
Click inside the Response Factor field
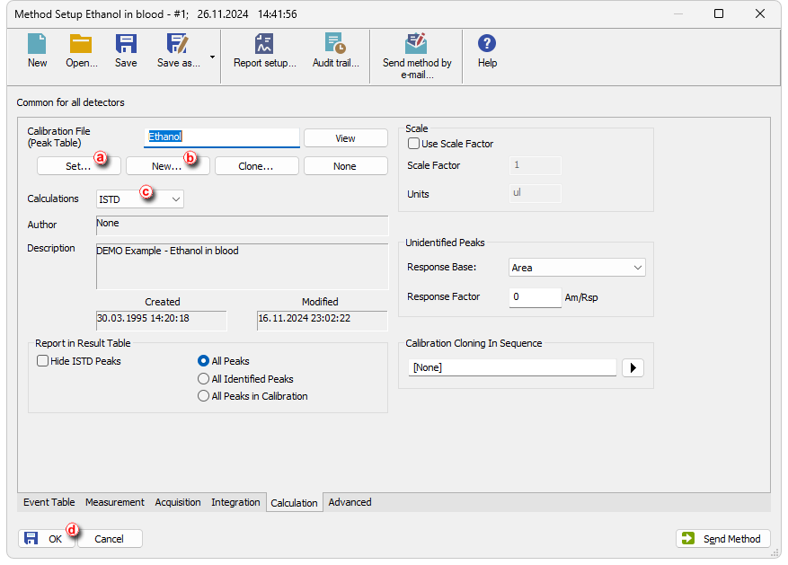535,296
